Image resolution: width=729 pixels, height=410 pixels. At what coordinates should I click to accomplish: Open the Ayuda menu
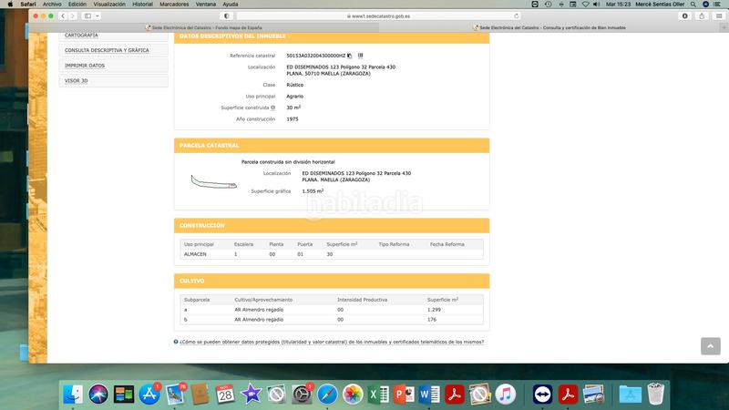click(231, 5)
